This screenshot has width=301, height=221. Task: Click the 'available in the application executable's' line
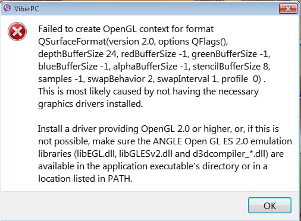[x=153, y=166]
